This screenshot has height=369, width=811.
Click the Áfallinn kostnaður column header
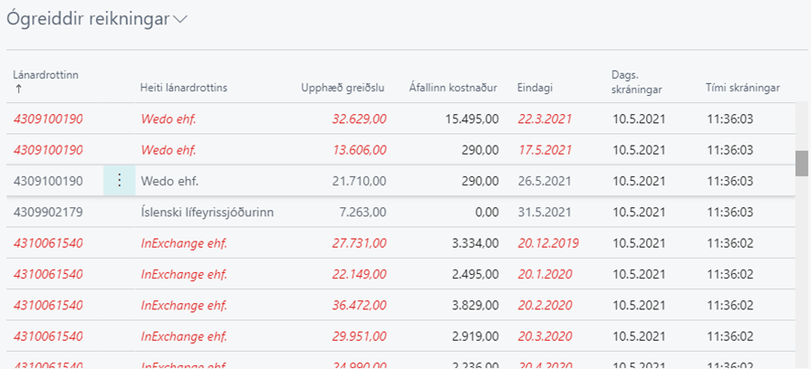tap(453, 88)
